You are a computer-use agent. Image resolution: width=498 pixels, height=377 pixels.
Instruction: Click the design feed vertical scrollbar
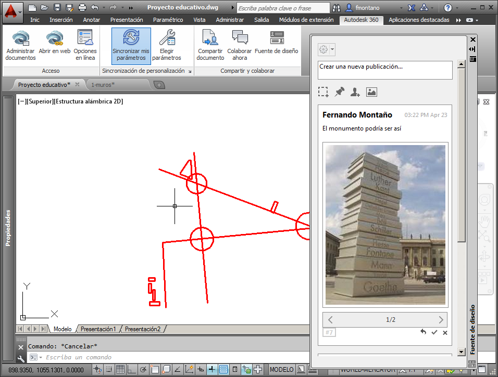(462, 207)
